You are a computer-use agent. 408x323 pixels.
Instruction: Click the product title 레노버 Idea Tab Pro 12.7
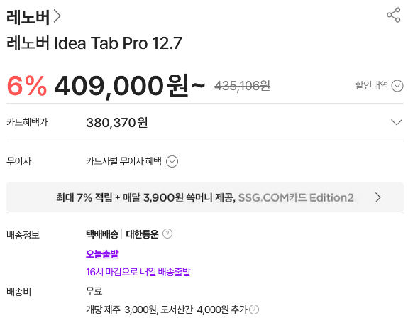coord(94,43)
